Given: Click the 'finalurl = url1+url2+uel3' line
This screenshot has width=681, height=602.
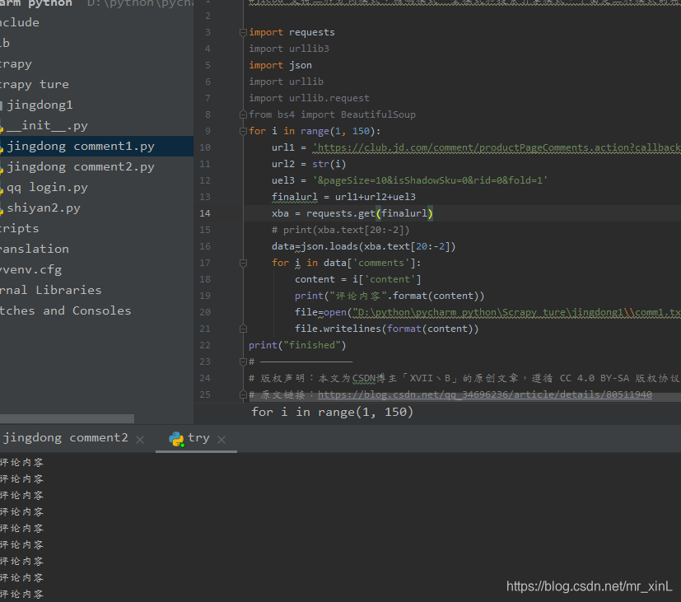Looking at the screenshot, I should tap(343, 197).
